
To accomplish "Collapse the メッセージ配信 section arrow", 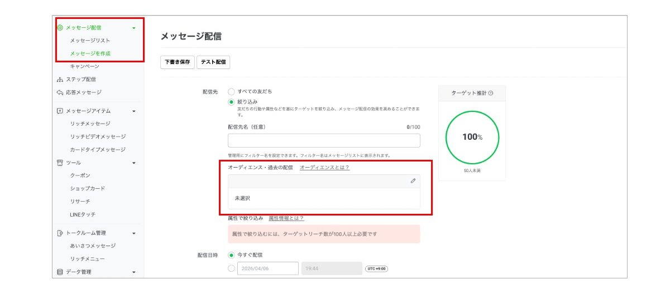I will coord(134,28).
